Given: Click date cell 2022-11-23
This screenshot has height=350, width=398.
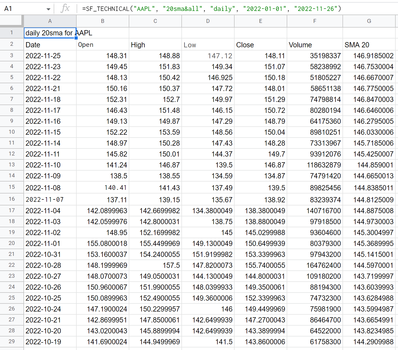Looking at the screenshot, I should (50, 67).
